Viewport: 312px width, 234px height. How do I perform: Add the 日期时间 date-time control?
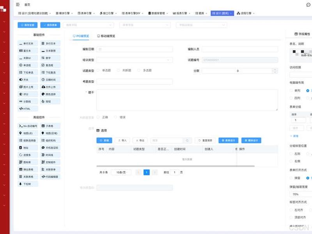point(50,80)
